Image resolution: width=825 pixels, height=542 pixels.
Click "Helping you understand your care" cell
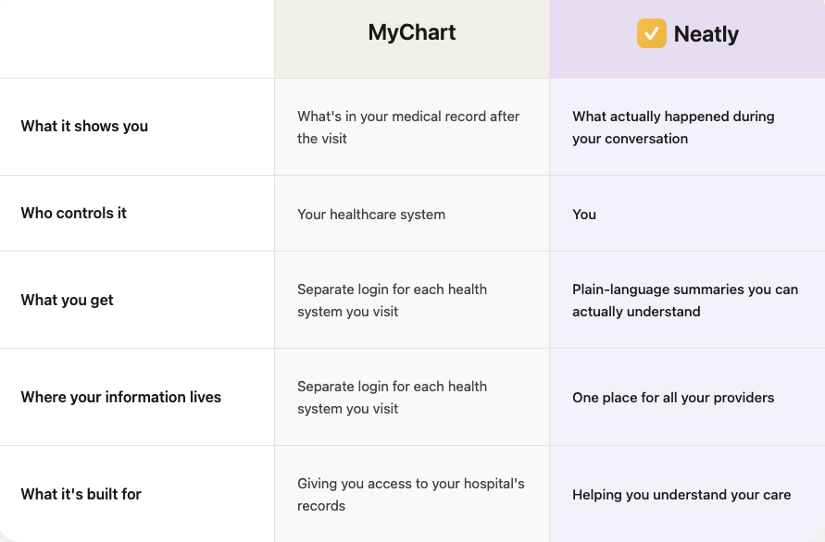[681, 495]
